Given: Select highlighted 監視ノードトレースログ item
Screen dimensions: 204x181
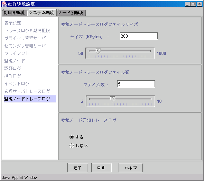Looking at the screenshot, I should [x=30, y=99].
